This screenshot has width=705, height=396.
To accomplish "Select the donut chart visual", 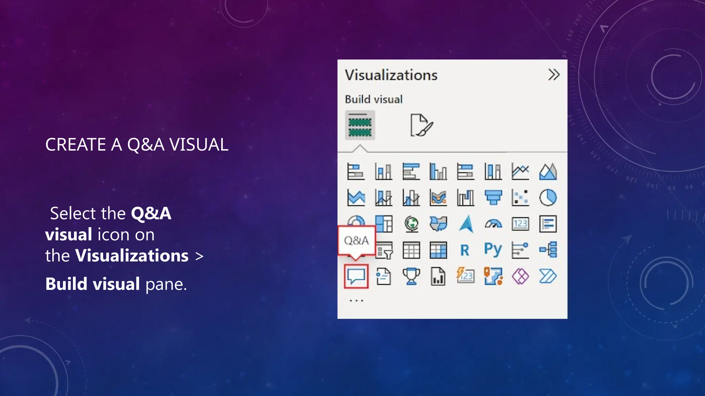I will point(356,220).
